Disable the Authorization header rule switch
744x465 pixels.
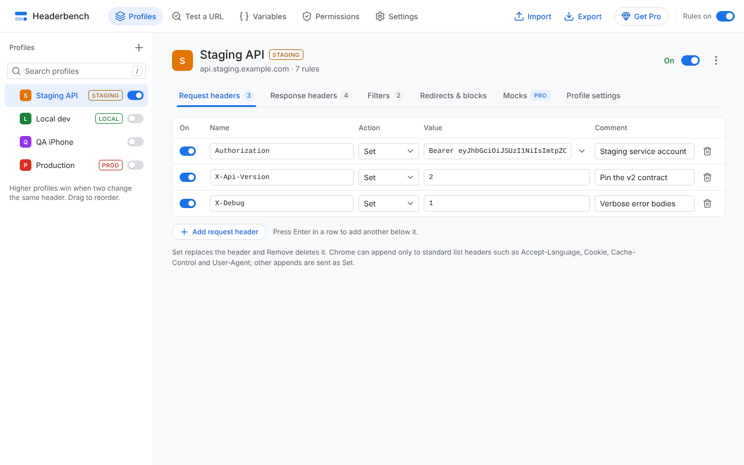188,151
